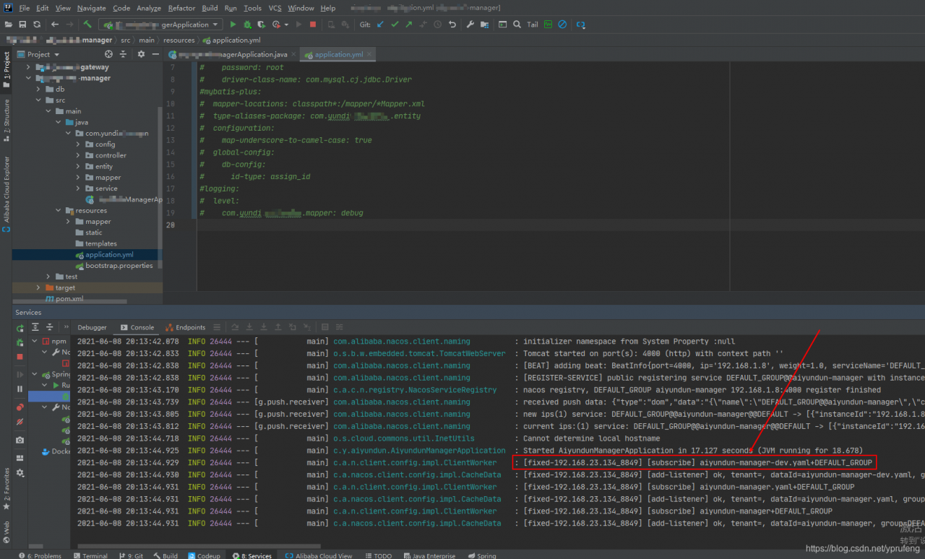
Task: Click the red Stop icon in Services sidebar
Action: click(x=20, y=357)
